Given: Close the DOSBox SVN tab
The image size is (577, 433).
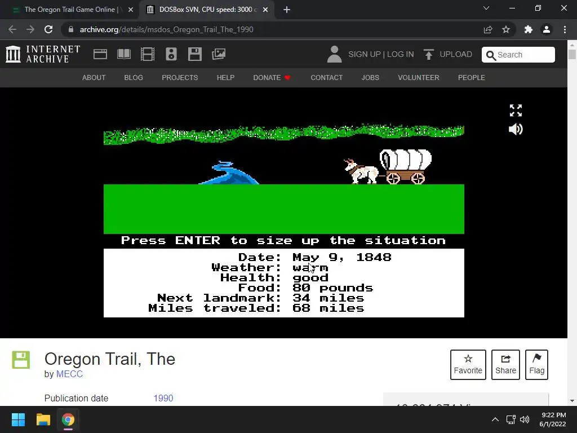Looking at the screenshot, I should pyautogui.click(x=265, y=10).
